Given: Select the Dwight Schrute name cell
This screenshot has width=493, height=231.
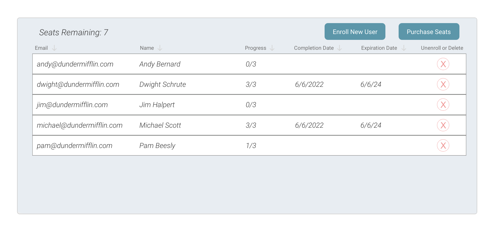Looking at the screenshot, I should (163, 85).
